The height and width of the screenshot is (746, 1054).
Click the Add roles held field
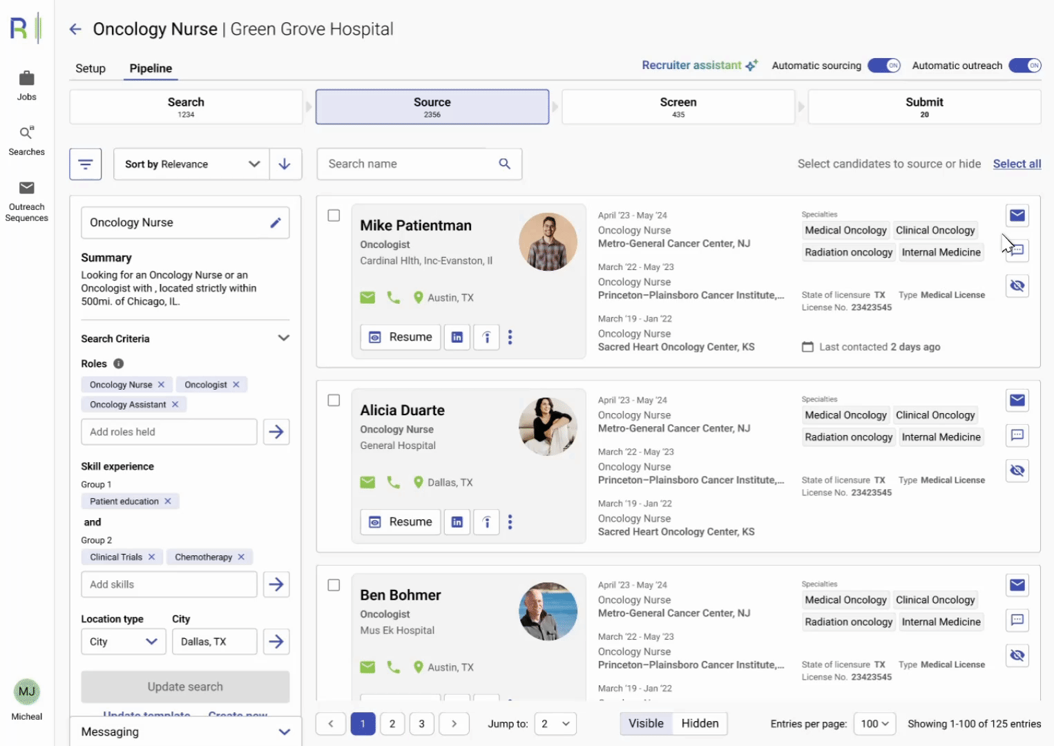[x=169, y=432]
